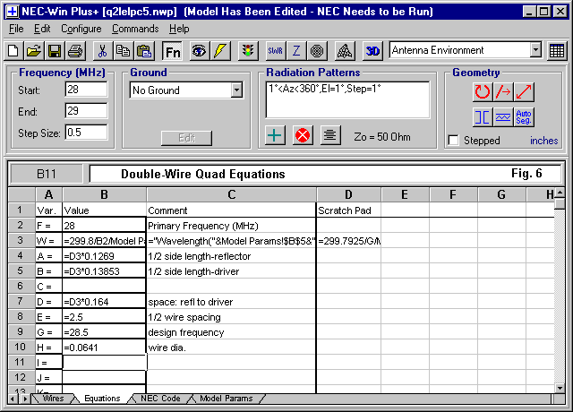Add a radiation pattern with the plus icon

(x=276, y=135)
